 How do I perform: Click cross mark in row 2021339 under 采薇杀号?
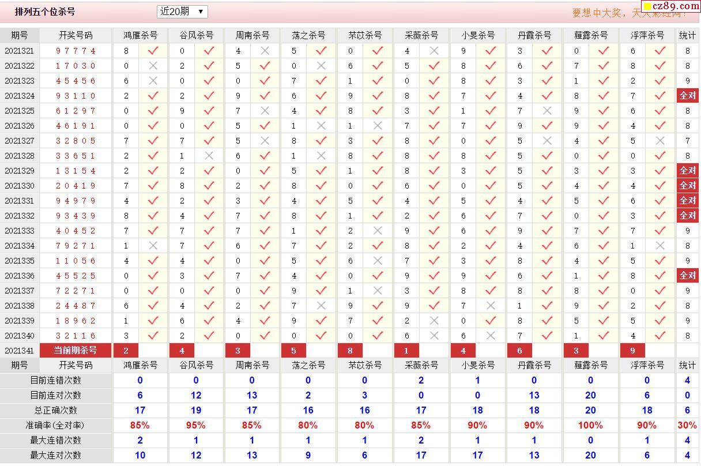pos(434,321)
